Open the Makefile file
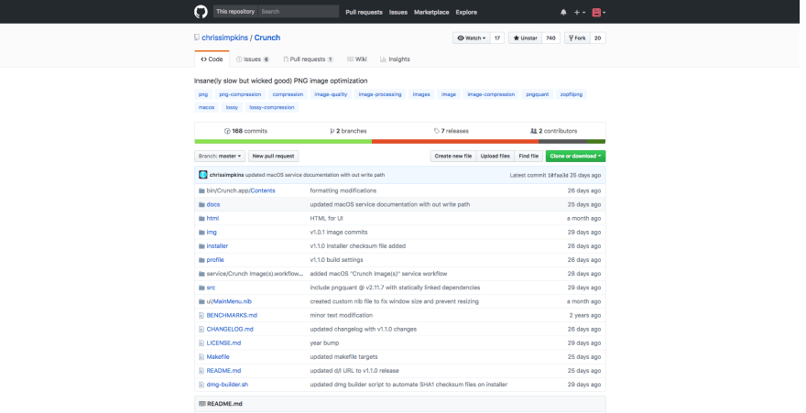The image size is (806, 413). pyautogui.click(x=218, y=357)
